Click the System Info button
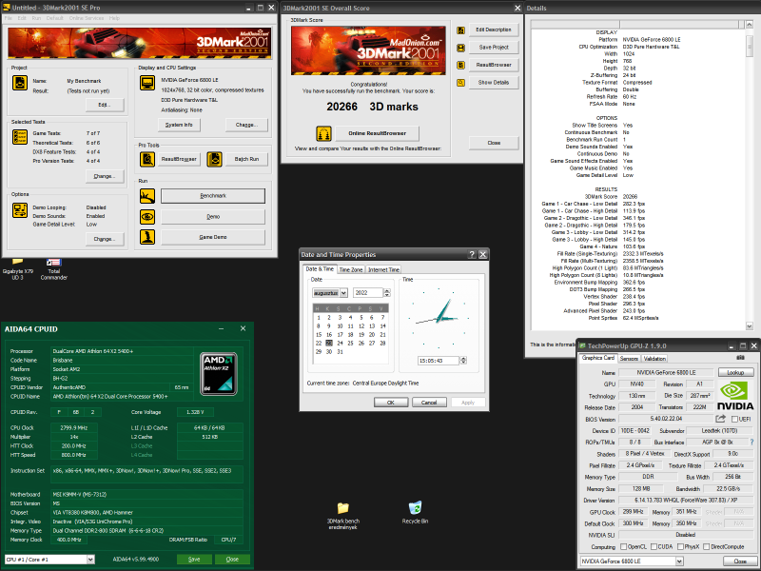Image resolution: width=761 pixels, height=571 pixels. (x=179, y=125)
